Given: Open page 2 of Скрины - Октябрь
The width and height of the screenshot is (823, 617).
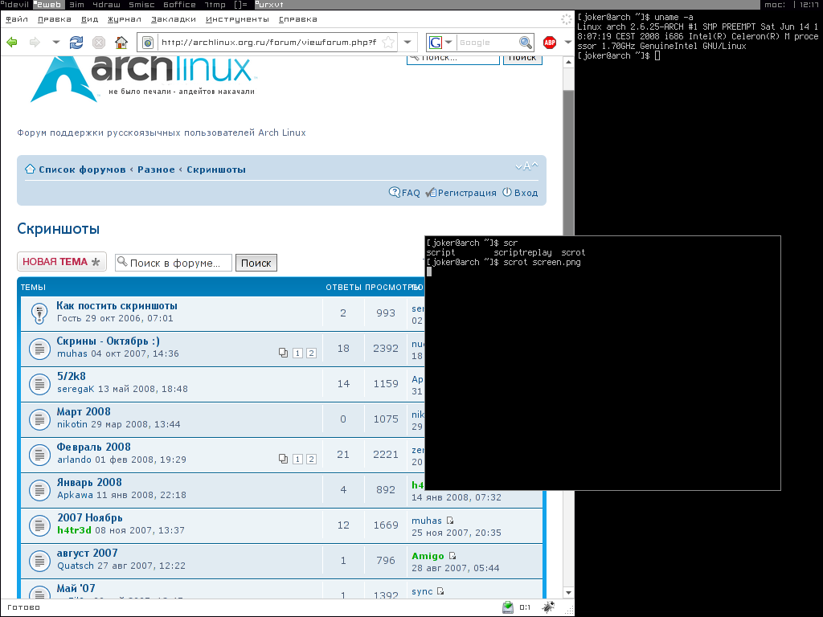Looking at the screenshot, I should 311,353.
